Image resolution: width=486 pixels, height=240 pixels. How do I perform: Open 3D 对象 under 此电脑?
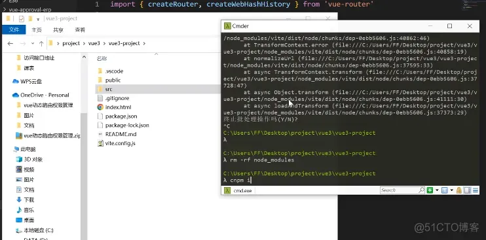(33, 160)
